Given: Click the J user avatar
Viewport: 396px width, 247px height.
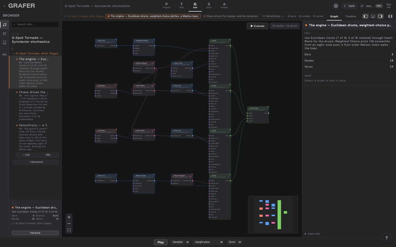Looking at the screenshot, I should click(362, 6).
